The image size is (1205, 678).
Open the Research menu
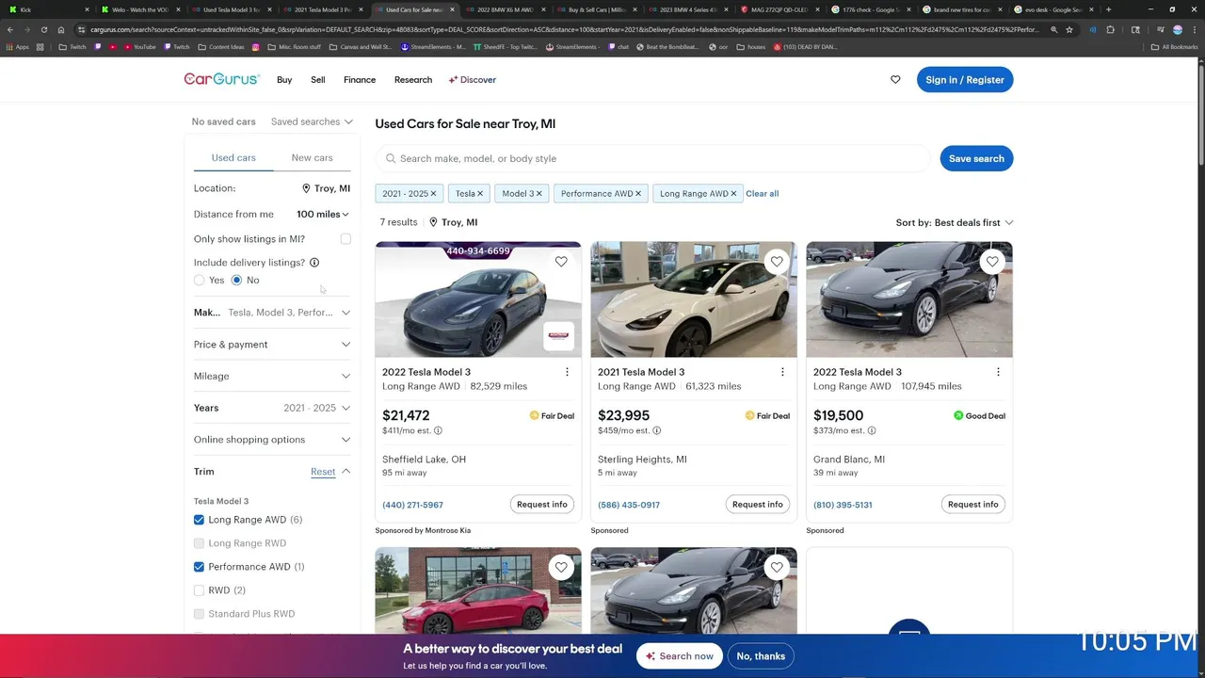[x=413, y=80]
